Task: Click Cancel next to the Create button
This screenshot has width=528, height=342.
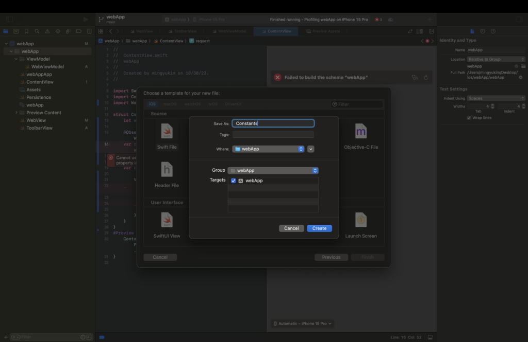Action: click(x=291, y=228)
